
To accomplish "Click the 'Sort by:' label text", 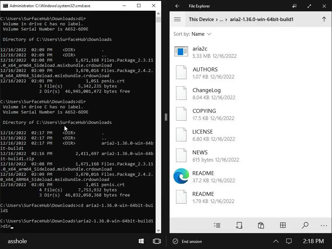I will click(x=182, y=34).
